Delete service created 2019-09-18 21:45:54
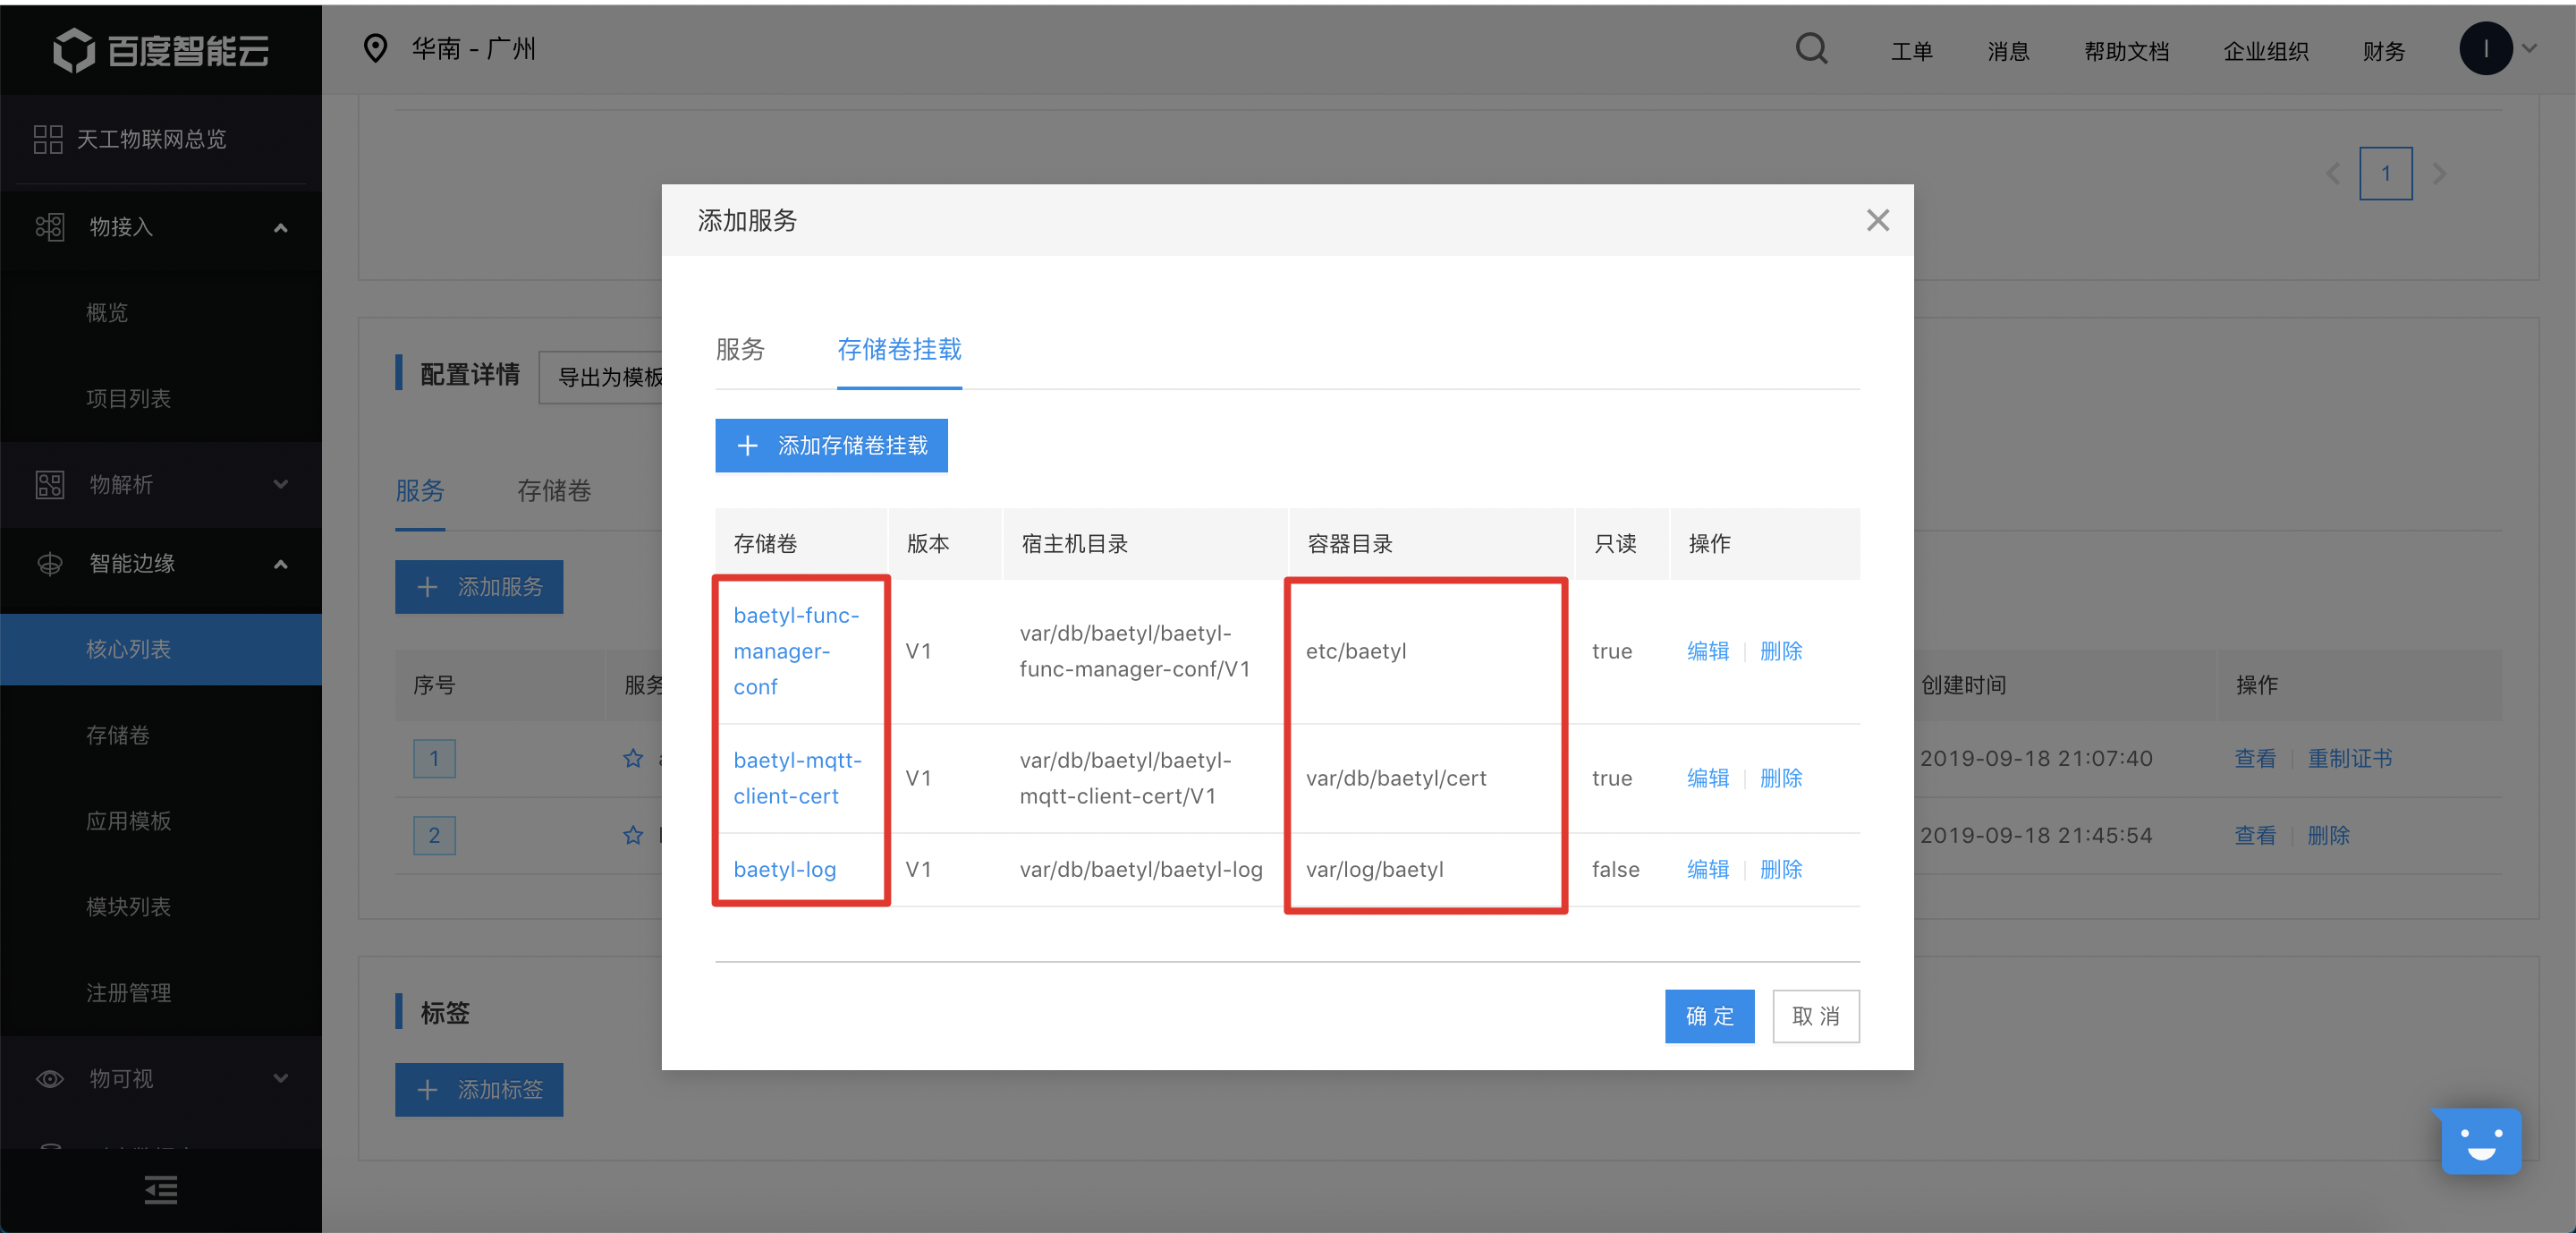 coord(2328,835)
